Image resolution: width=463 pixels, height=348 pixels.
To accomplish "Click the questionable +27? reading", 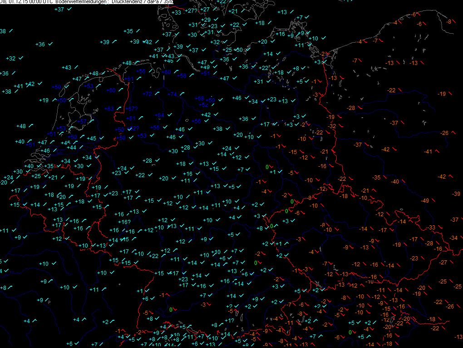I will coord(192,11).
